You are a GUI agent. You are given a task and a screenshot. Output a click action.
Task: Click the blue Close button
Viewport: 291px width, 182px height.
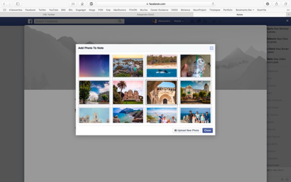click(x=208, y=130)
